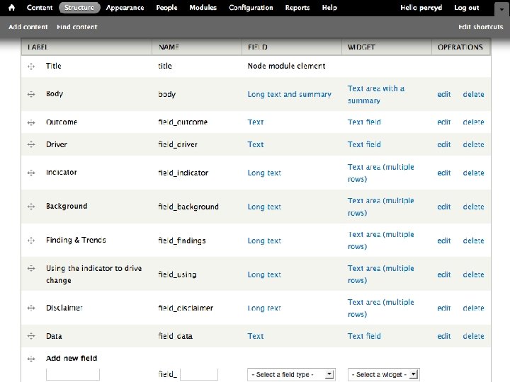The image size is (510, 382).
Task: Click the Add content shortcut
Action: pyautogui.click(x=28, y=27)
